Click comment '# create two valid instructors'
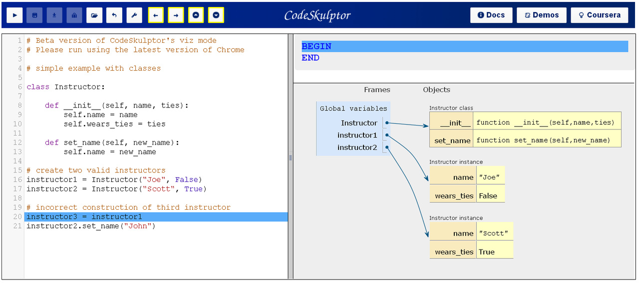Image resolution: width=639 pixels, height=283 pixels. (x=96, y=170)
